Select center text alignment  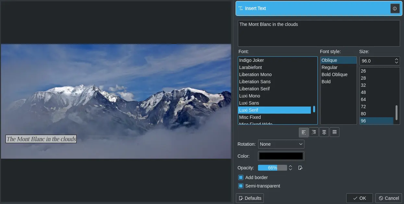coord(324,132)
